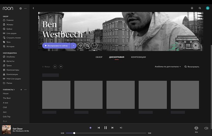
Task: Open Артисты in my library
Action: point(9,61)
